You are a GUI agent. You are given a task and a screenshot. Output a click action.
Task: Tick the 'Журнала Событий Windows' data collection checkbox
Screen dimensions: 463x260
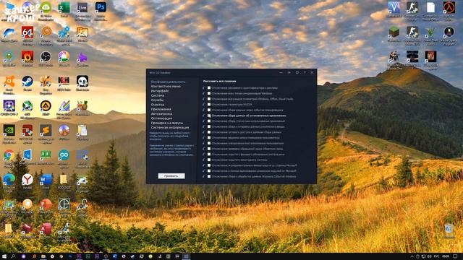(x=209, y=176)
